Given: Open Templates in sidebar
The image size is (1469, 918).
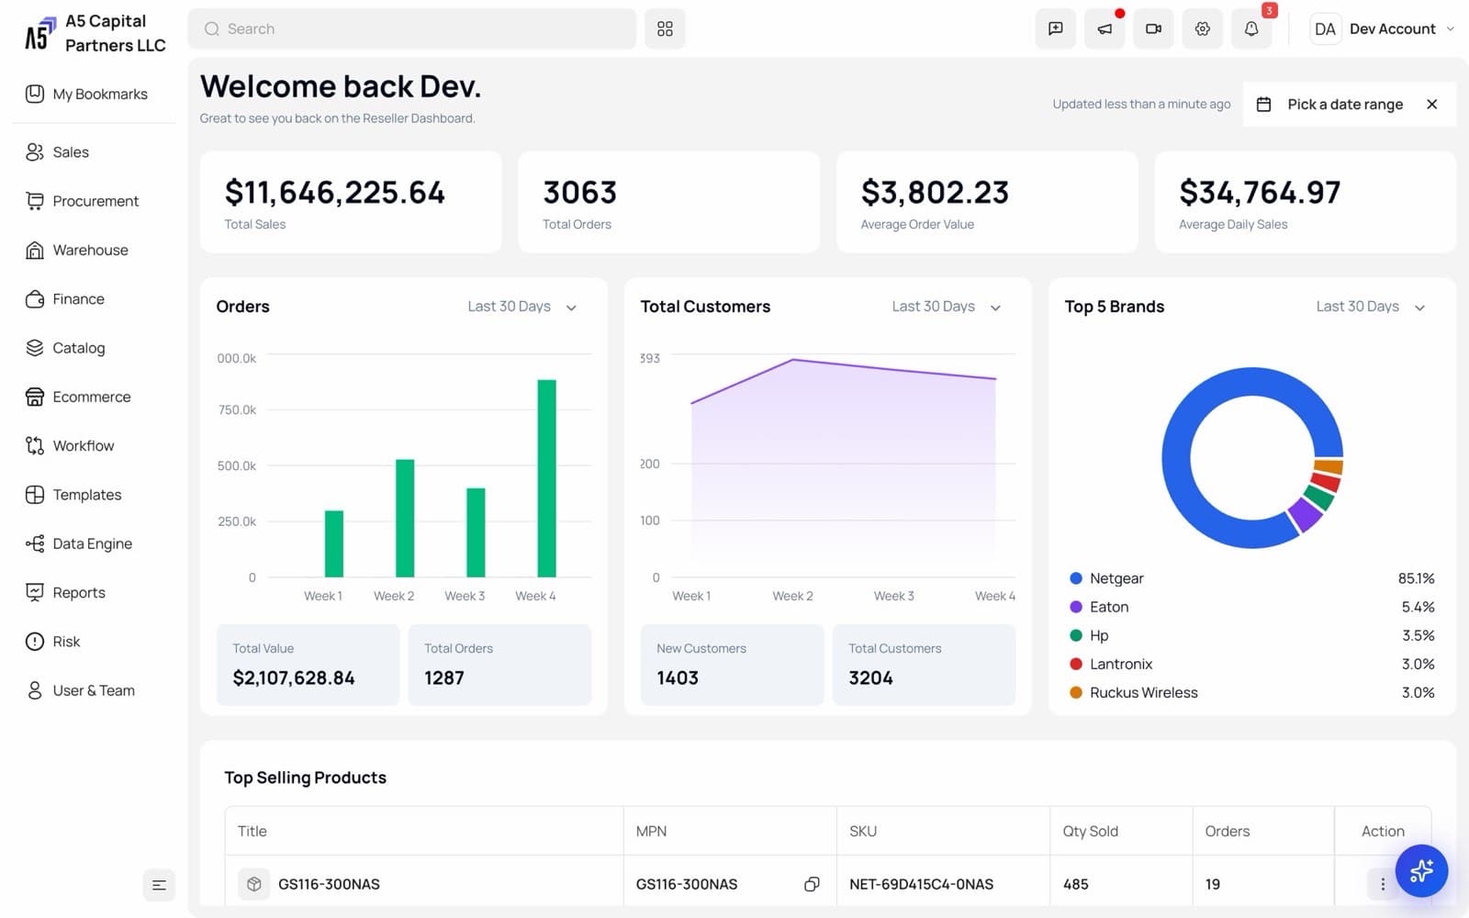Looking at the screenshot, I should pyautogui.click(x=73, y=495).
